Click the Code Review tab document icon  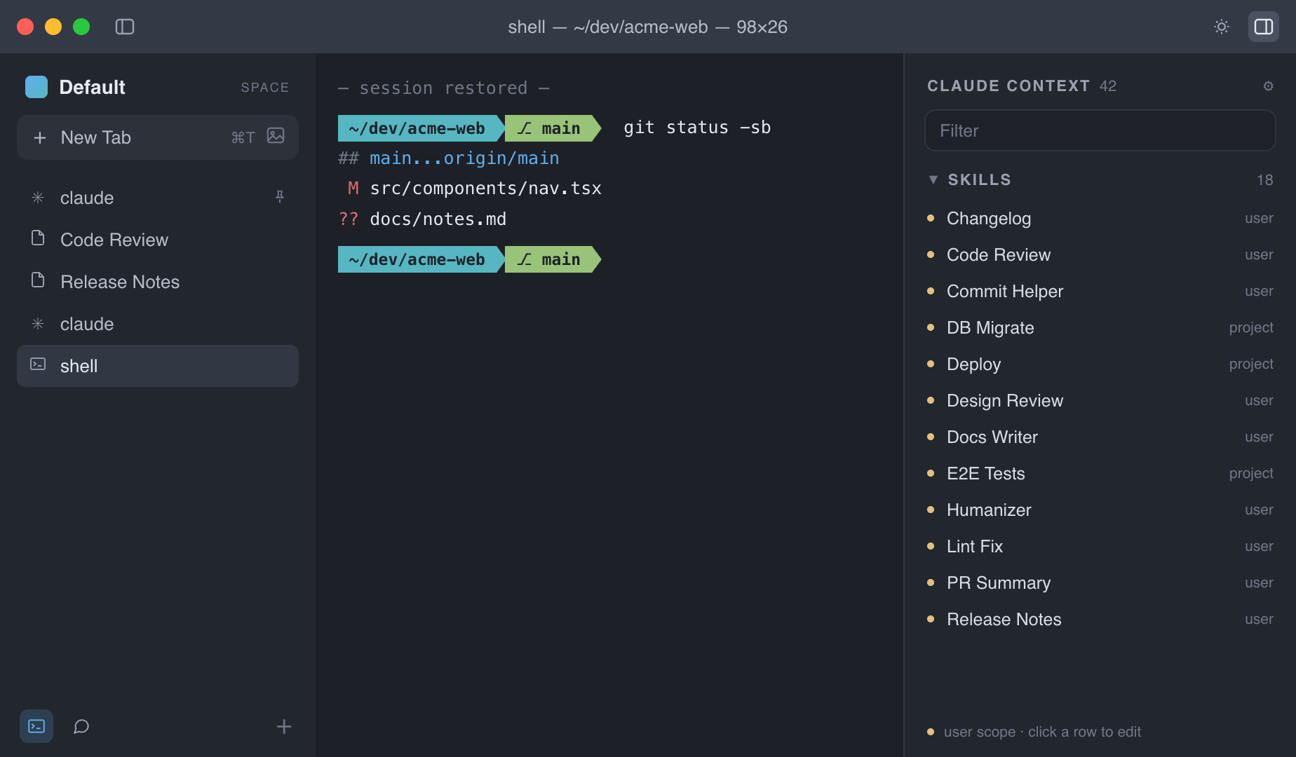pos(38,238)
